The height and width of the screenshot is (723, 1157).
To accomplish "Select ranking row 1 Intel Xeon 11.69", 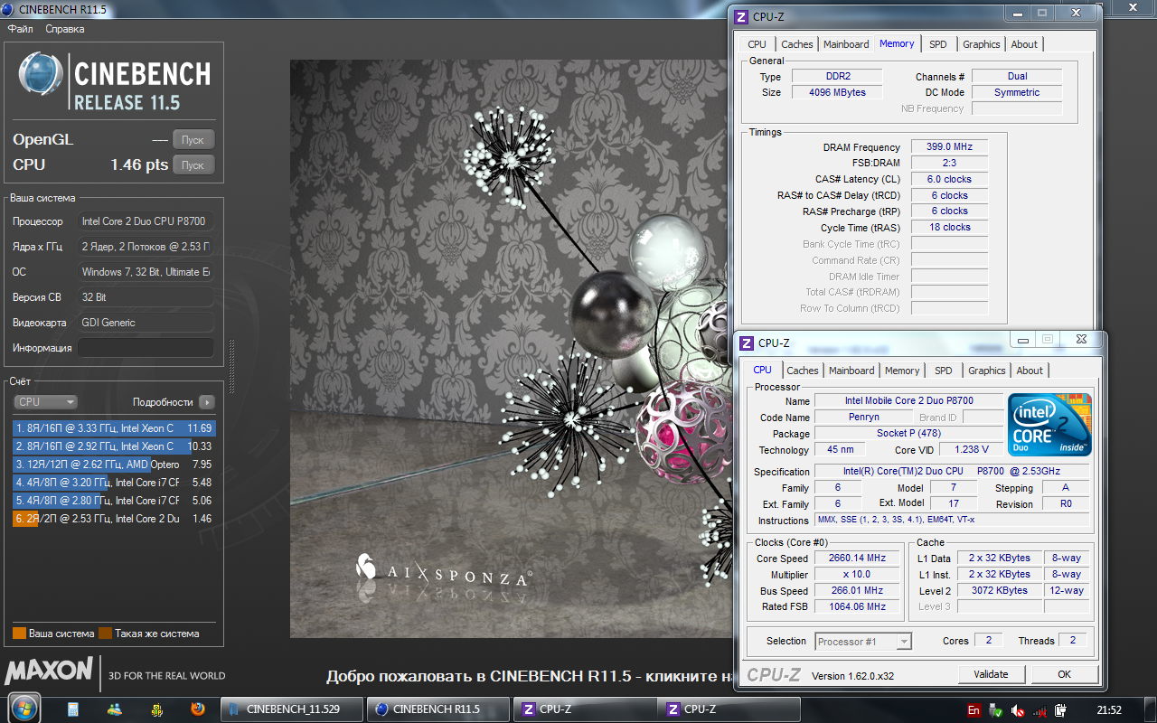I will [x=114, y=428].
